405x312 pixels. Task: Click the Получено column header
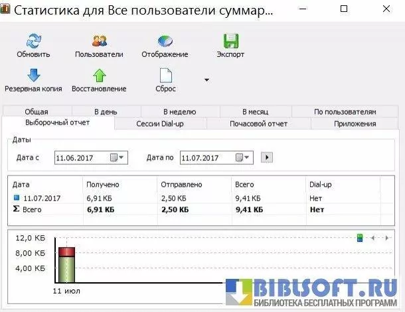click(x=103, y=184)
